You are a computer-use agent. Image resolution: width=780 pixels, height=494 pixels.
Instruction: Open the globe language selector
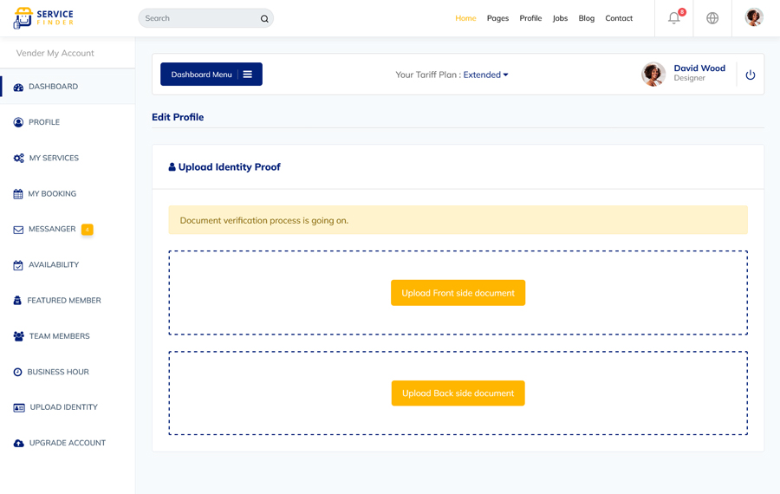coord(712,18)
